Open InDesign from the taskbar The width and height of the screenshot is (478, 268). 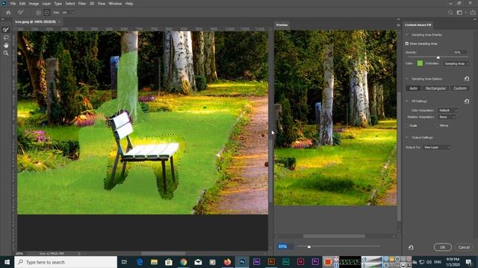pos(300,262)
